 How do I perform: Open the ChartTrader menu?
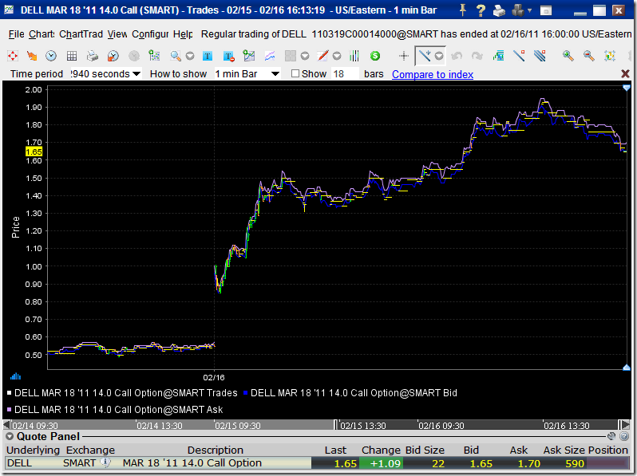coord(81,34)
